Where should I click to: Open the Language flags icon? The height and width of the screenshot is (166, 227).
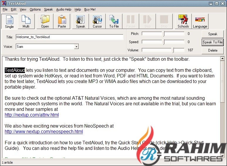point(200,21)
